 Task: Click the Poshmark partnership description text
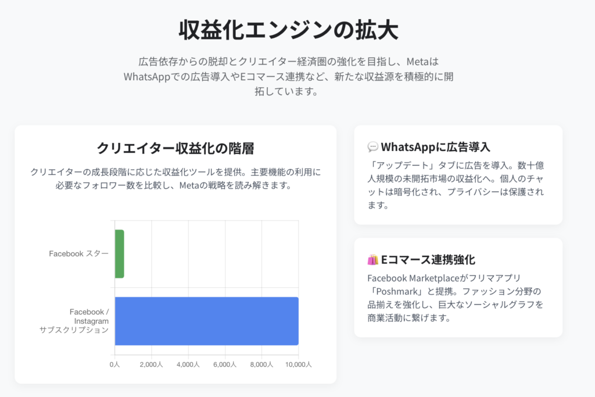[456, 298]
